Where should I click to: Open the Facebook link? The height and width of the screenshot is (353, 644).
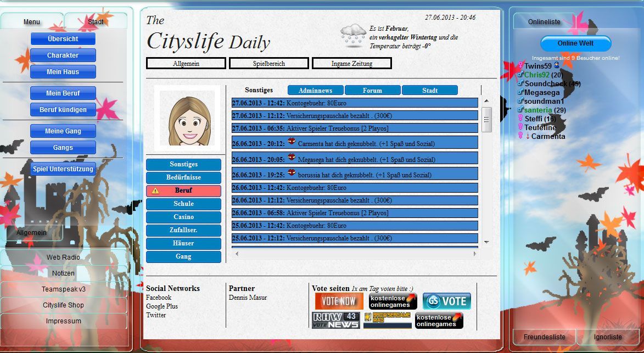[159, 298]
